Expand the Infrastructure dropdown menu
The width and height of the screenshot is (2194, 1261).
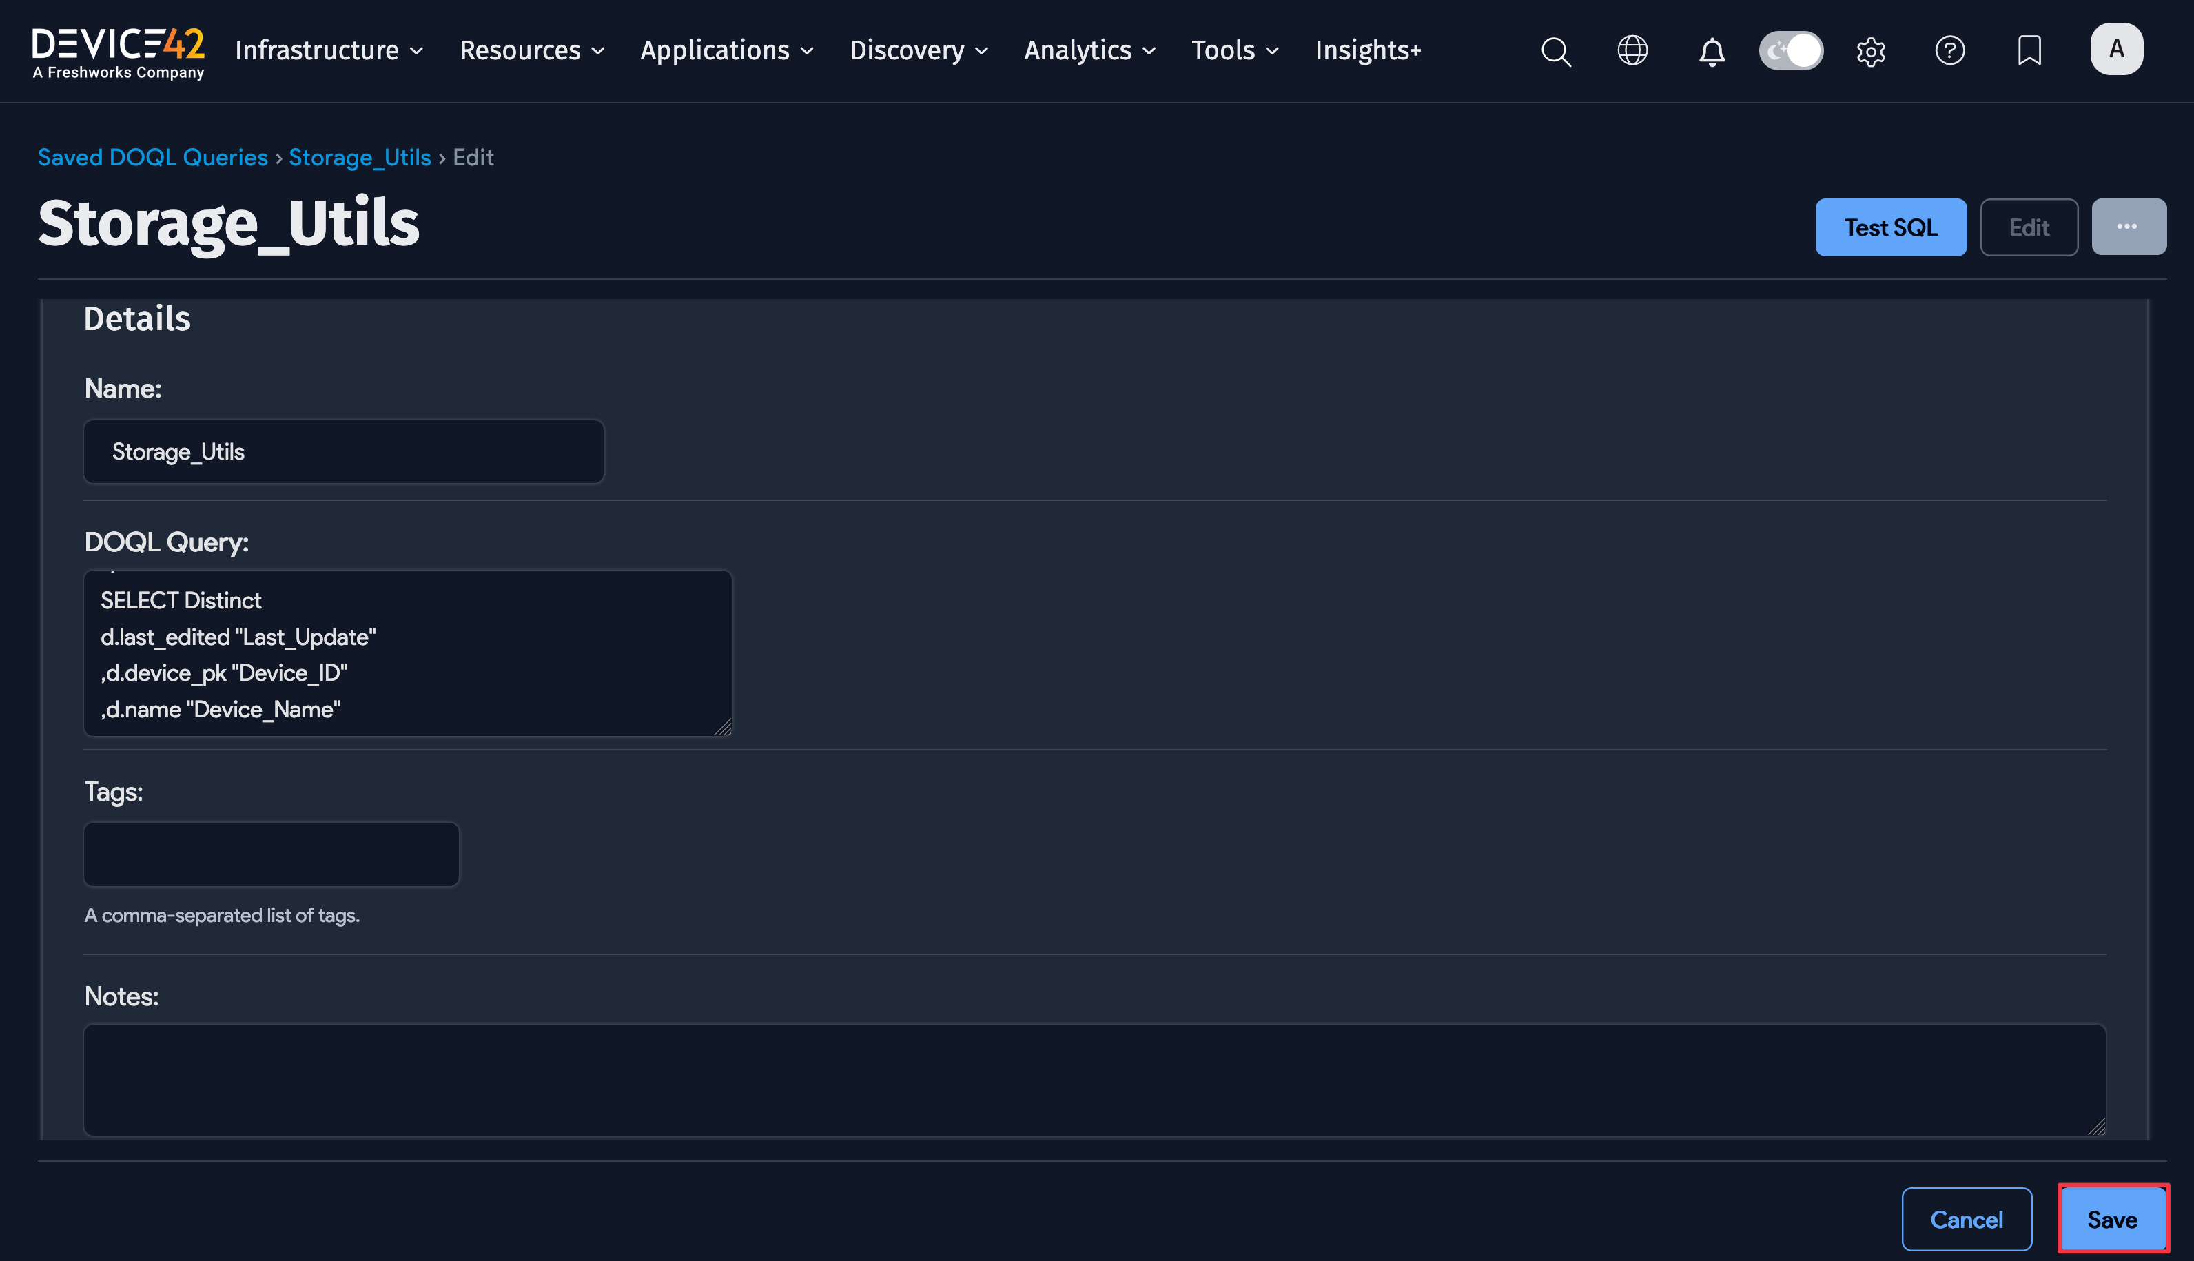pyautogui.click(x=329, y=50)
